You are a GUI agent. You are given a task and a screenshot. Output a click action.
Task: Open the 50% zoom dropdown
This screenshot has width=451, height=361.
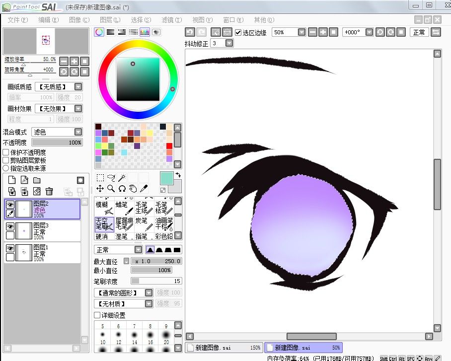tap(301, 32)
